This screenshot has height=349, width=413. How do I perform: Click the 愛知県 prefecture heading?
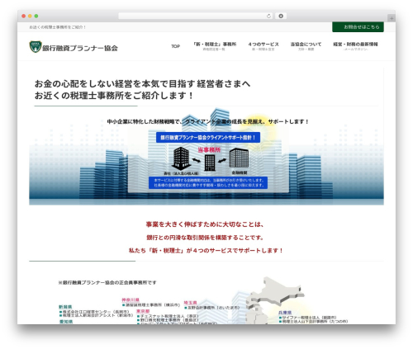click(66, 322)
